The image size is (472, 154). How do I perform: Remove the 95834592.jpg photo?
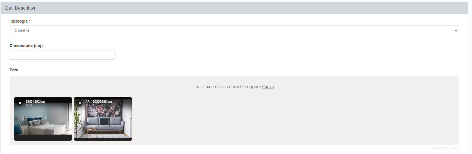pos(20,103)
